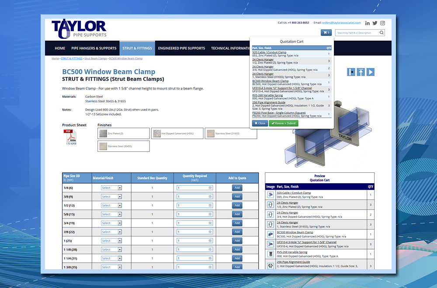Open Material/Finish dropdown for 1 1/8 (28) row
The image size is (437, 288).
click(111, 250)
